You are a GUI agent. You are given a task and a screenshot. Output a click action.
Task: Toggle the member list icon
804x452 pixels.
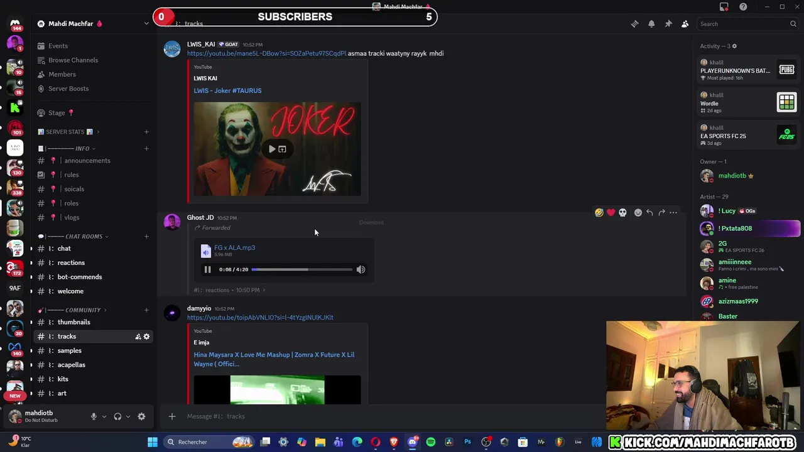(685, 24)
